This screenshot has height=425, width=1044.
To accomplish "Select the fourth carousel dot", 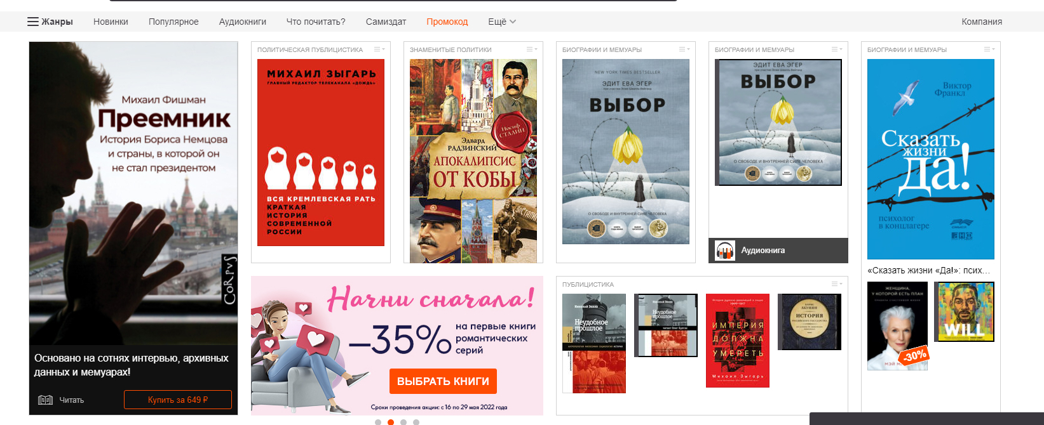I will [x=416, y=422].
